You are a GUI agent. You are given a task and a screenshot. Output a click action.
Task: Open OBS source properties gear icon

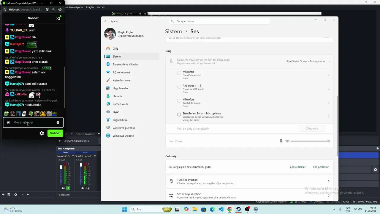(x=15, y=195)
